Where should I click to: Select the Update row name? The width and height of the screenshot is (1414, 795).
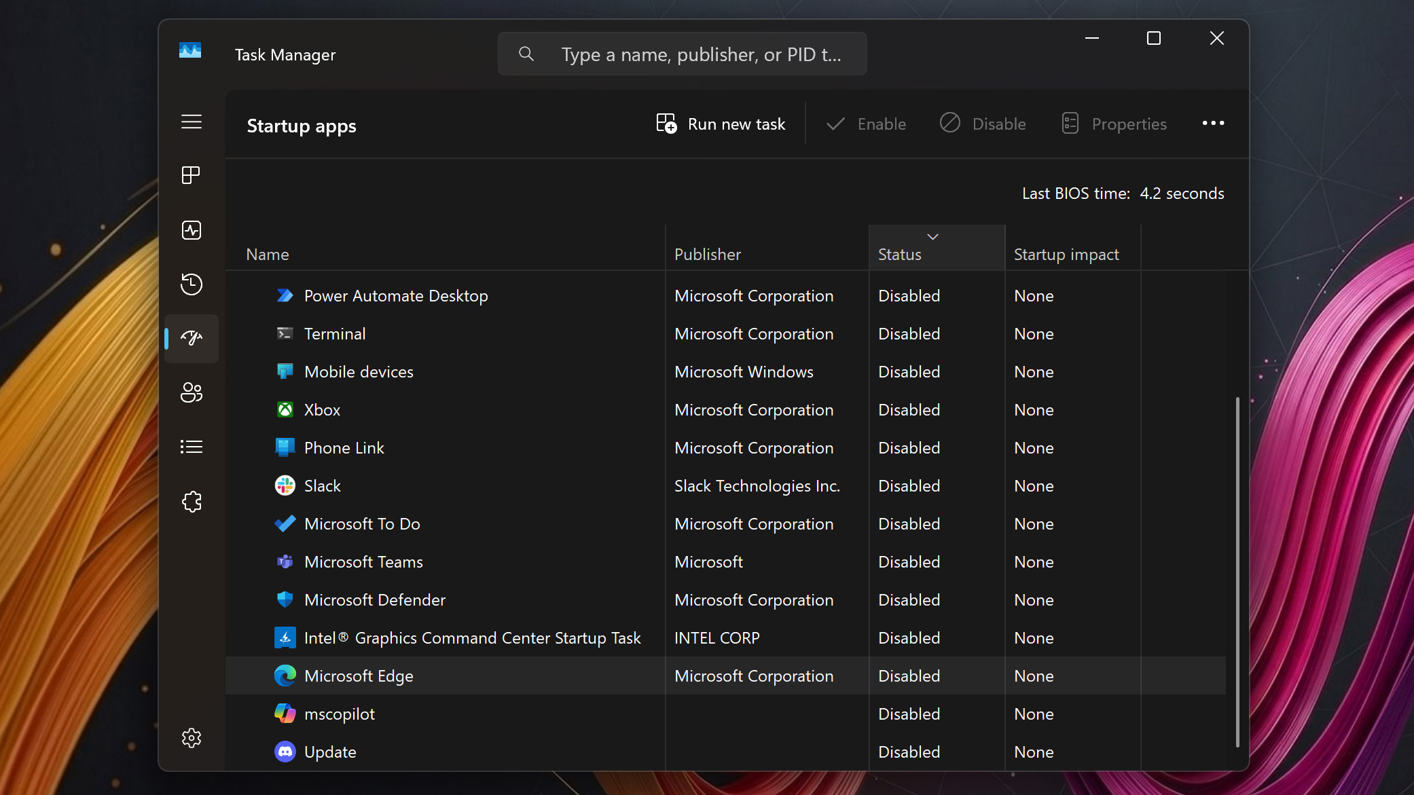pyautogui.click(x=330, y=752)
